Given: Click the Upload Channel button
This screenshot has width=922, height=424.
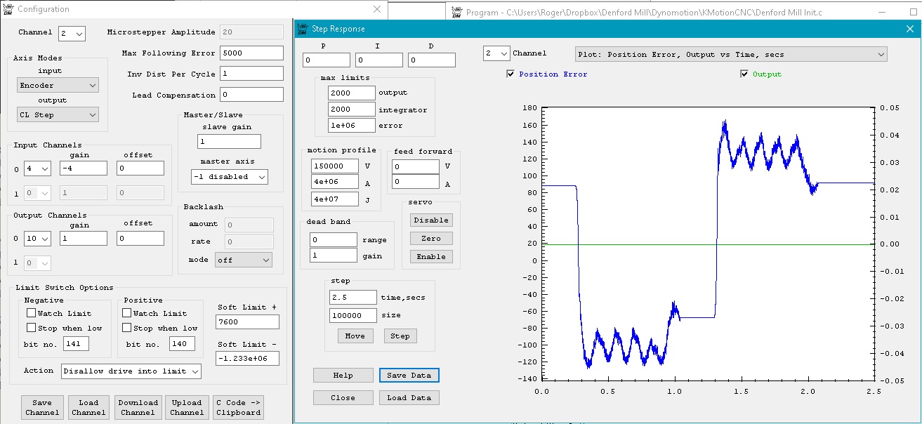Looking at the screenshot, I should pyautogui.click(x=187, y=407).
